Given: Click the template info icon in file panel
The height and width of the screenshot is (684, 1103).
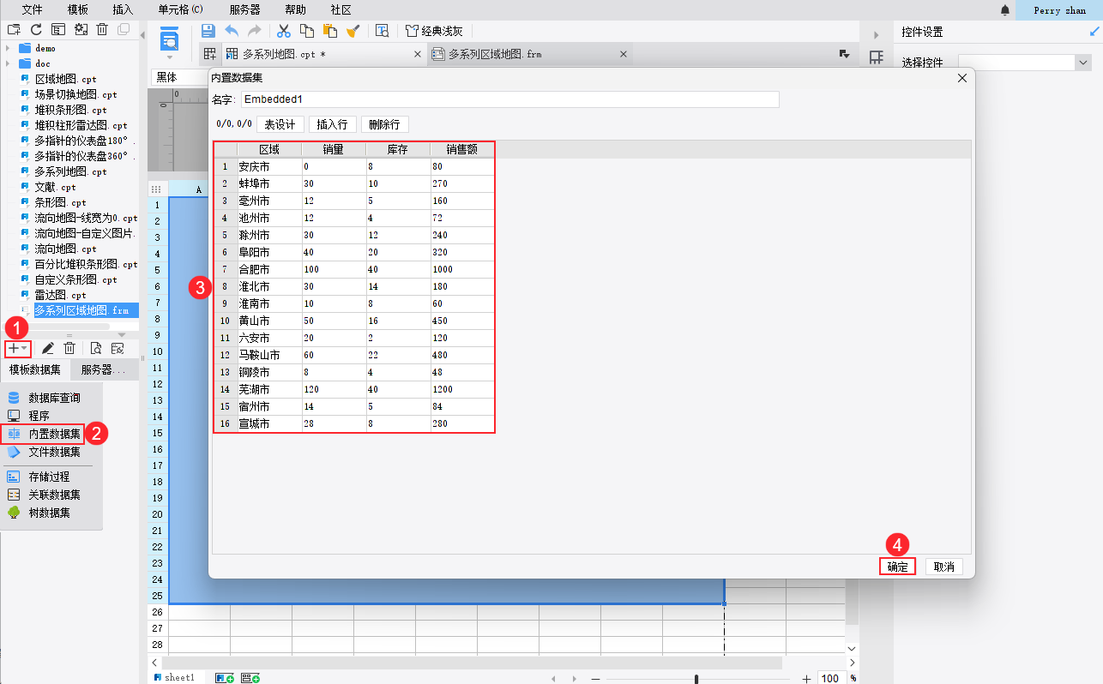Looking at the screenshot, I should click(57, 29).
